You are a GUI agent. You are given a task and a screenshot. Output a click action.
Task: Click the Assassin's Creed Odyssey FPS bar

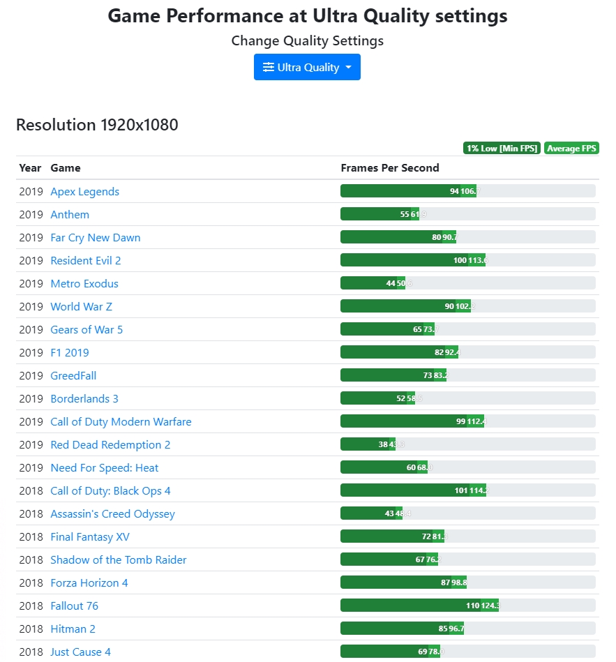[468, 513]
